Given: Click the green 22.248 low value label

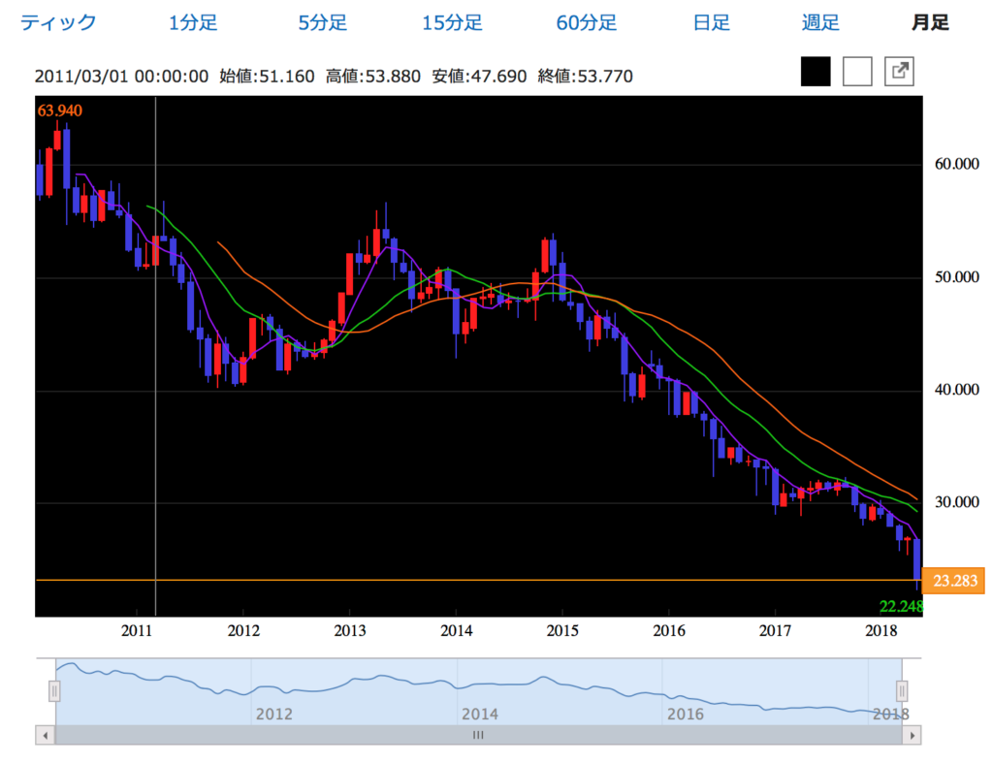Looking at the screenshot, I should click(x=901, y=606).
